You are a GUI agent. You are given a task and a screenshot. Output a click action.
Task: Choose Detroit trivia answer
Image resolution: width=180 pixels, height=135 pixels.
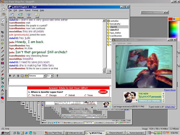tap(66, 95)
